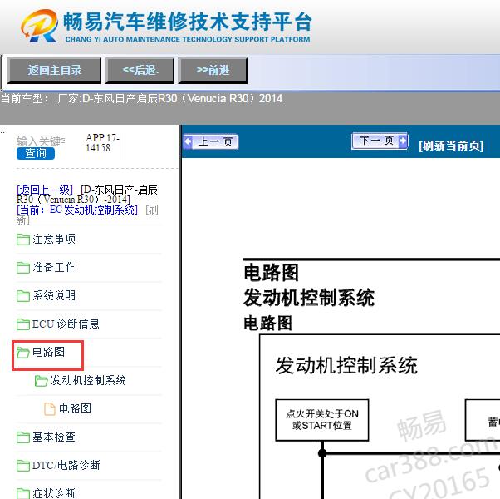The width and height of the screenshot is (500, 499).
Task: Go forward with the >>前进 button
Action: 213,70
